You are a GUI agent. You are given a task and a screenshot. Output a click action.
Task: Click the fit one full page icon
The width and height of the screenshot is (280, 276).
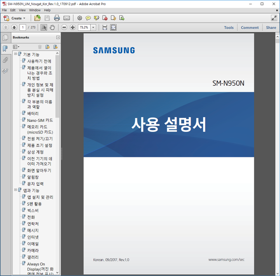coord(114,27)
